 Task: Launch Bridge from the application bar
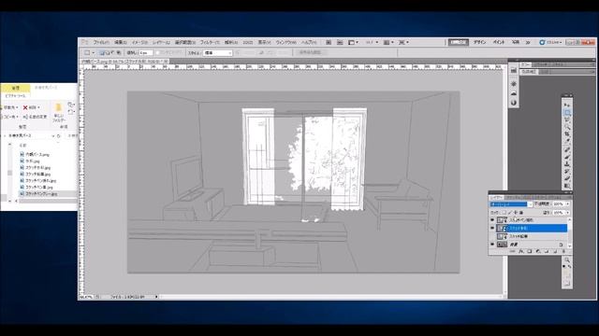329,42
